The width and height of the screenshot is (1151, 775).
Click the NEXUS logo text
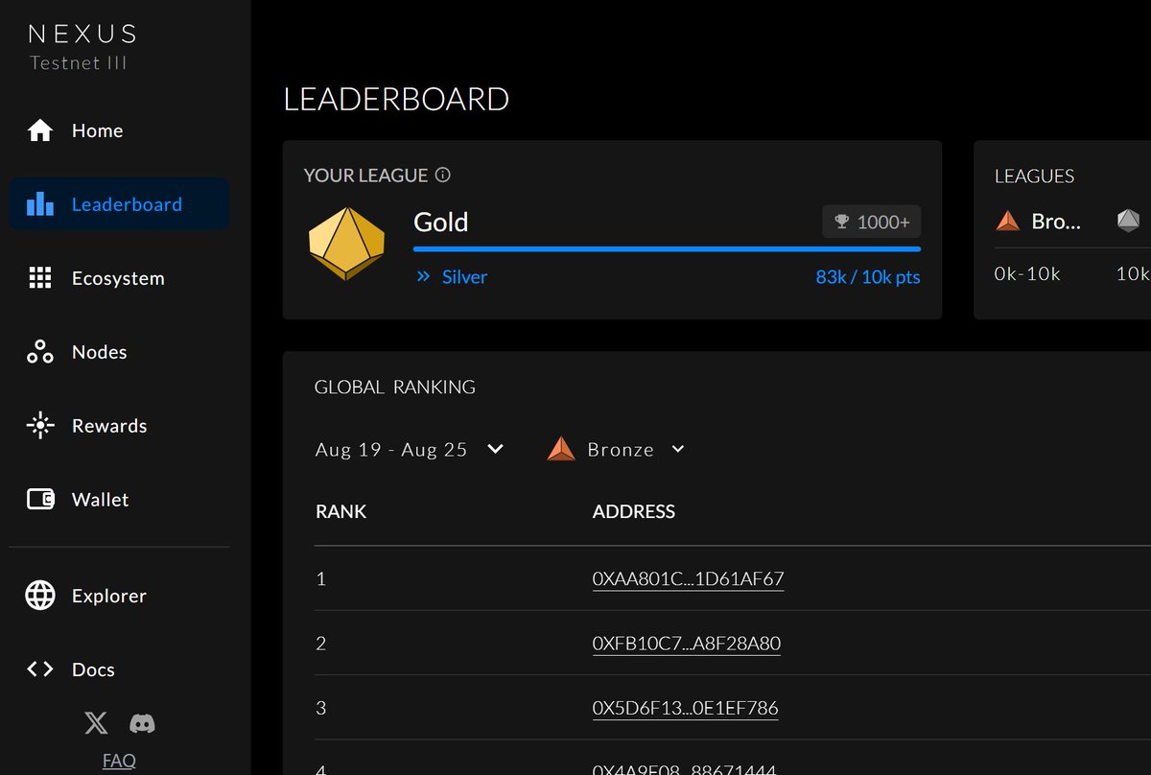tap(82, 34)
